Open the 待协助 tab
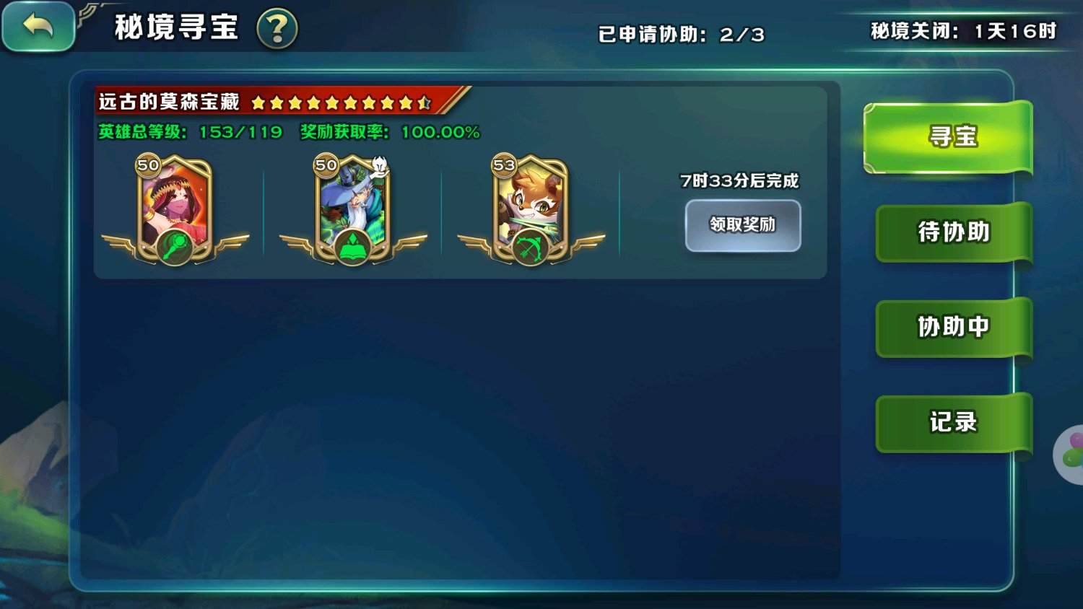The image size is (1083, 609). point(954,232)
